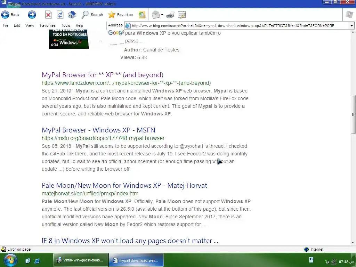Viewport: 356px width, 267px height.
Task: Click the safely-remove hardware tray icon
Action: tap(327, 262)
